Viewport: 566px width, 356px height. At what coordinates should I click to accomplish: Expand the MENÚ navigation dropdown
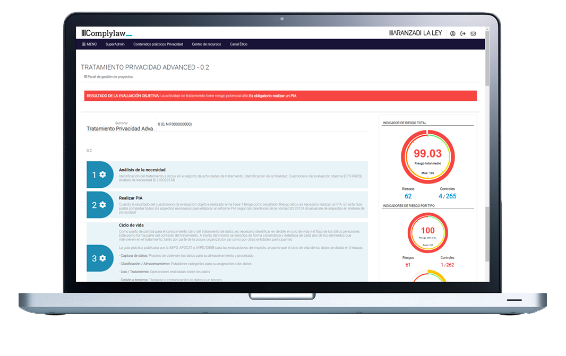coord(90,44)
